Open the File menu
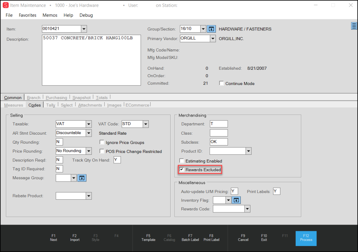Image resolution: width=358 pixels, height=252 pixels. click(x=9, y=15)
